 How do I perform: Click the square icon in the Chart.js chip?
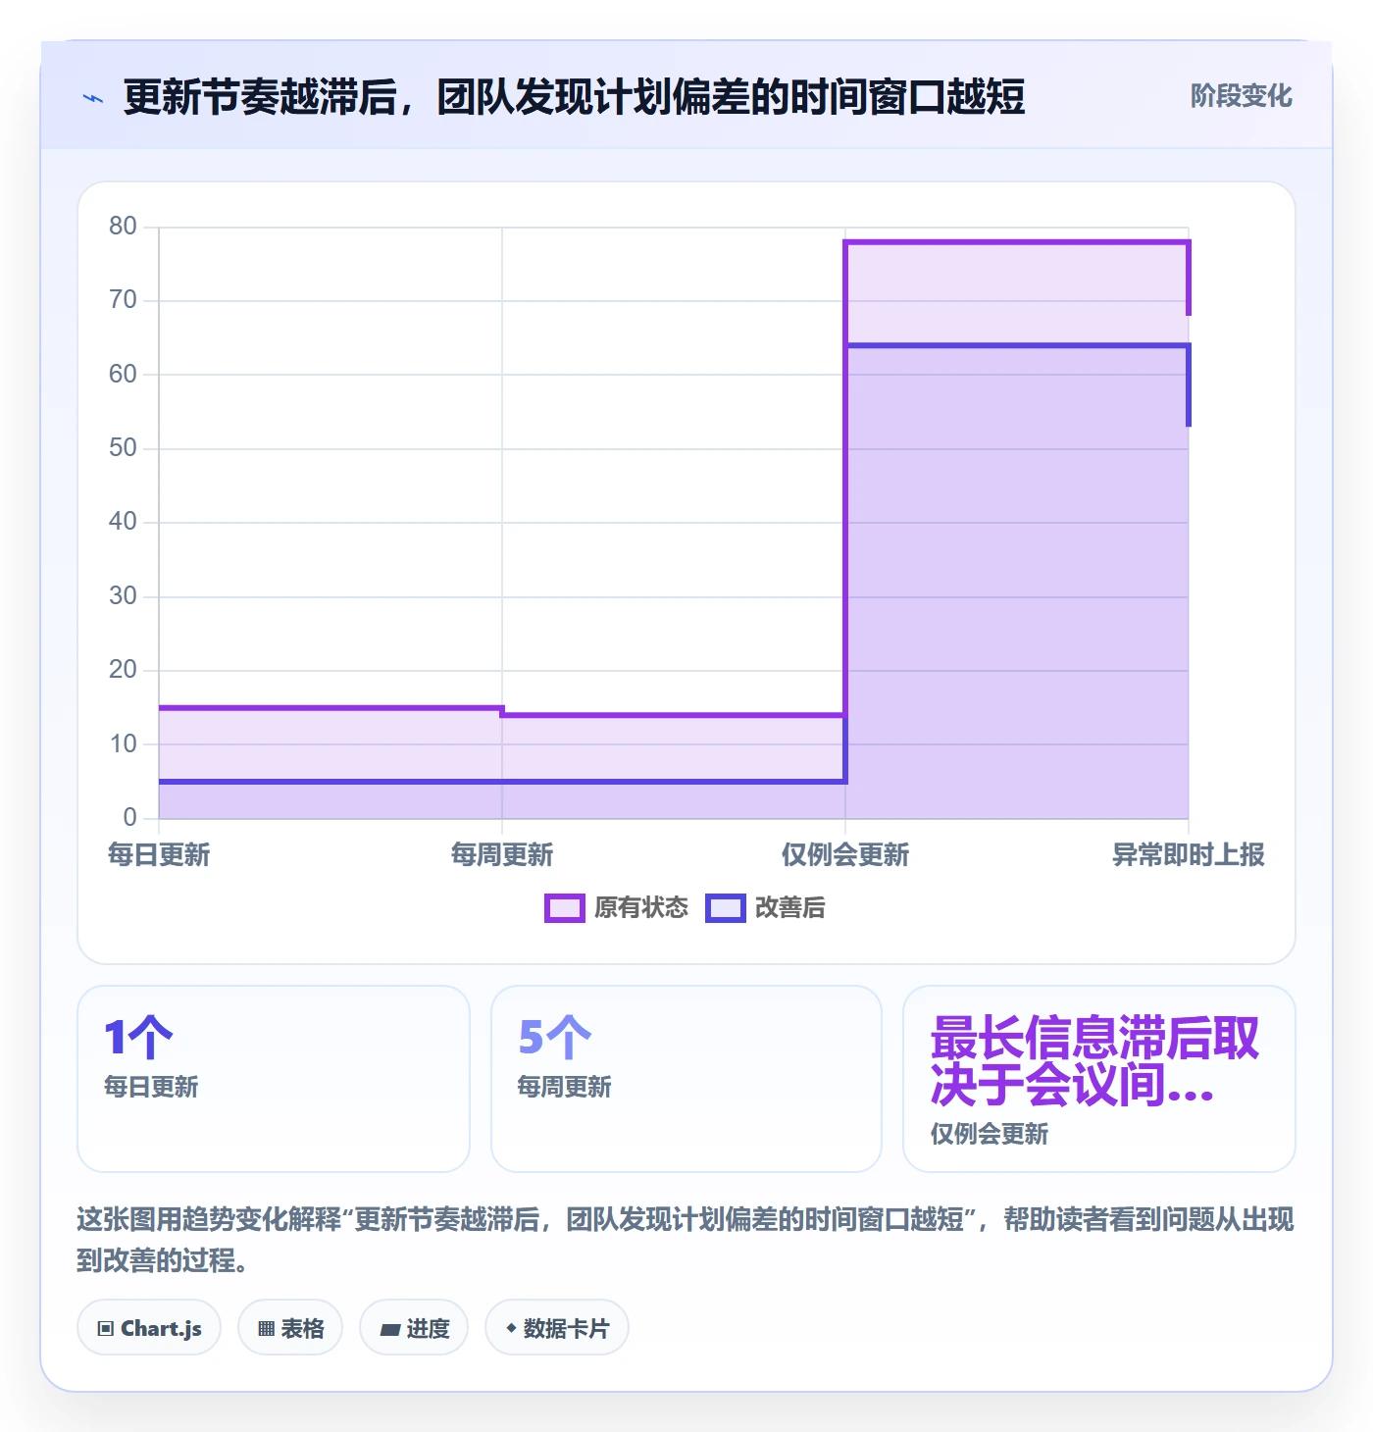(x=106, y=1329)
